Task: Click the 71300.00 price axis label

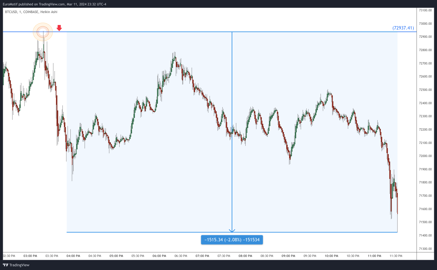Action: (425, 249)
